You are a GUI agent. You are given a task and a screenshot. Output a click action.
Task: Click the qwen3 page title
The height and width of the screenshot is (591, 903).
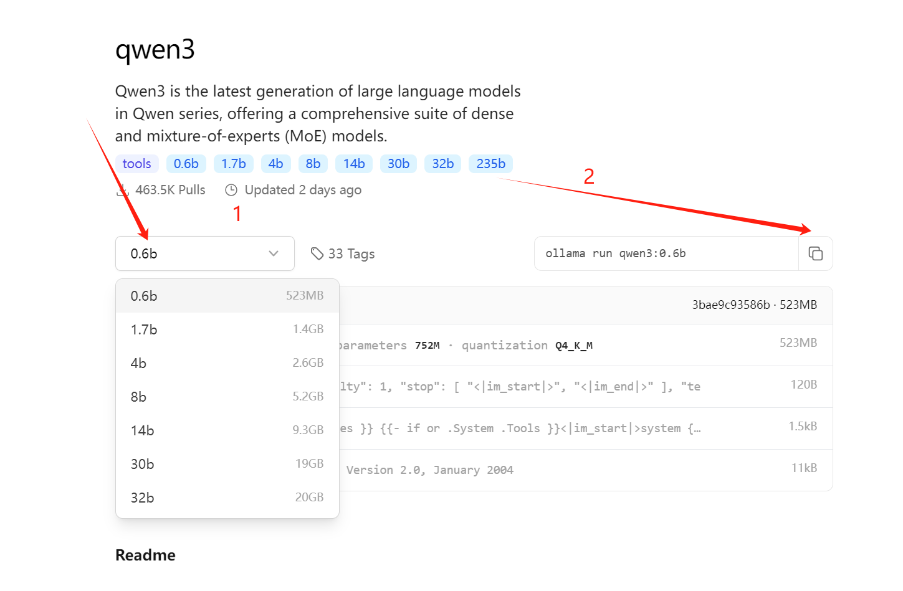pyautogui.click(x=155, y=49)
